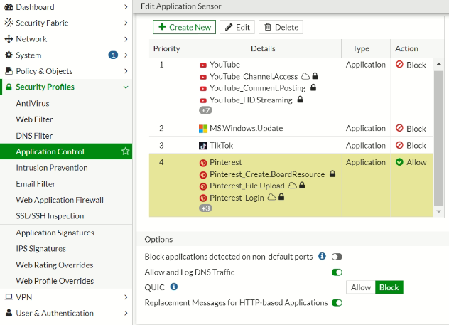Click the application list vertical scrollbar
Viewport: 449px width, 325px height.
(438, 135)
